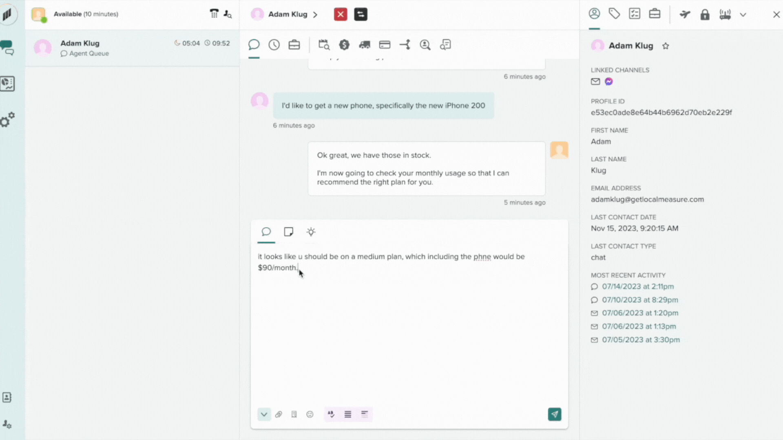Switch to the notes tab in composer

point(288,232)
